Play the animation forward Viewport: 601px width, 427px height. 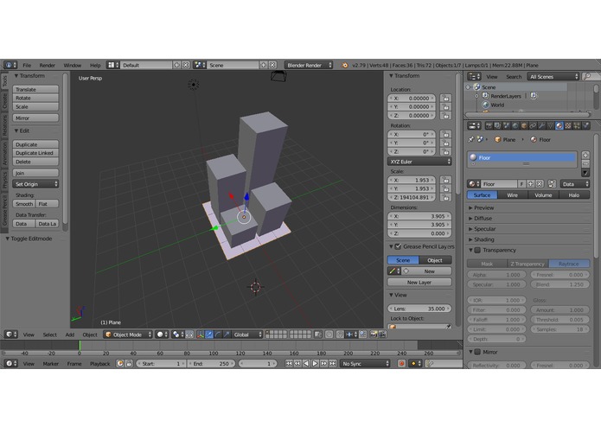315,363
